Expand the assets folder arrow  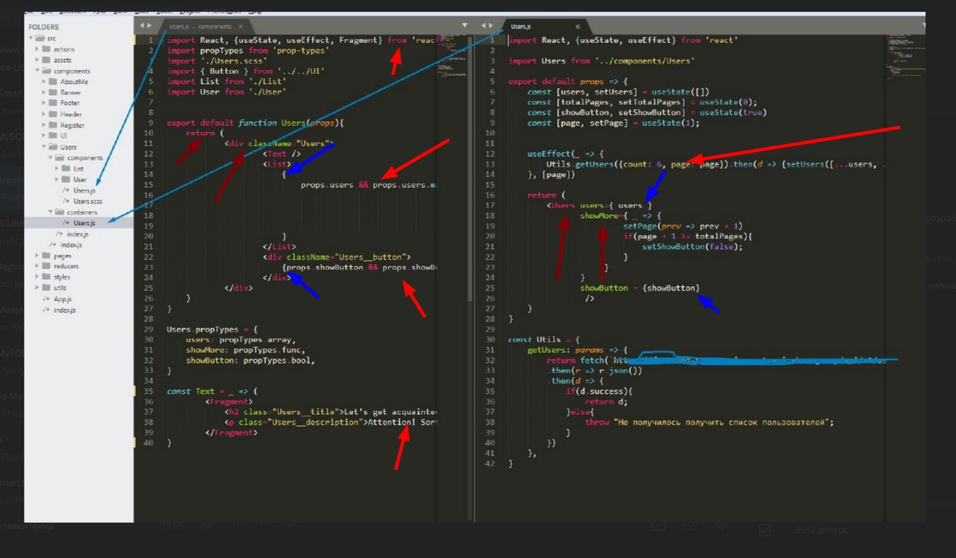pyautogui.click(x=37, y=60)
